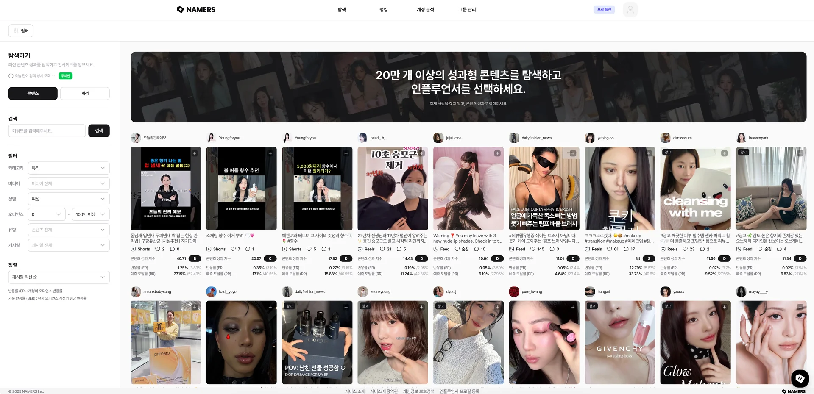Click the 무제한 badge
The width and height of the screenshot is (814, 394).
click(x=65, y=76)
